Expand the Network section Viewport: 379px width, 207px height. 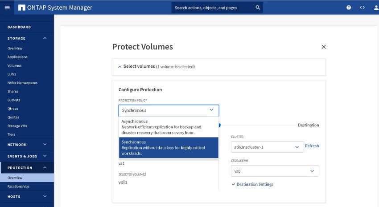click(45, 145)
